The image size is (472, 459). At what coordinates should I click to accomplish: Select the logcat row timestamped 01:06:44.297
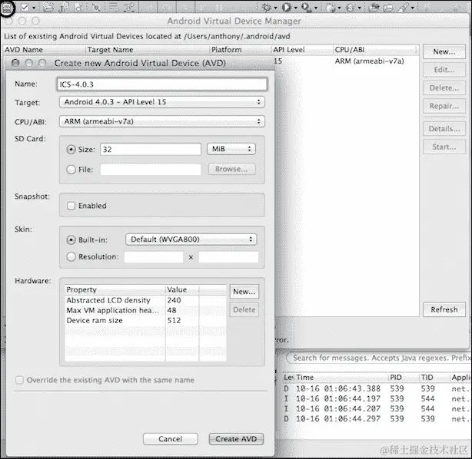pyautogui.click(x=377, y=419)
